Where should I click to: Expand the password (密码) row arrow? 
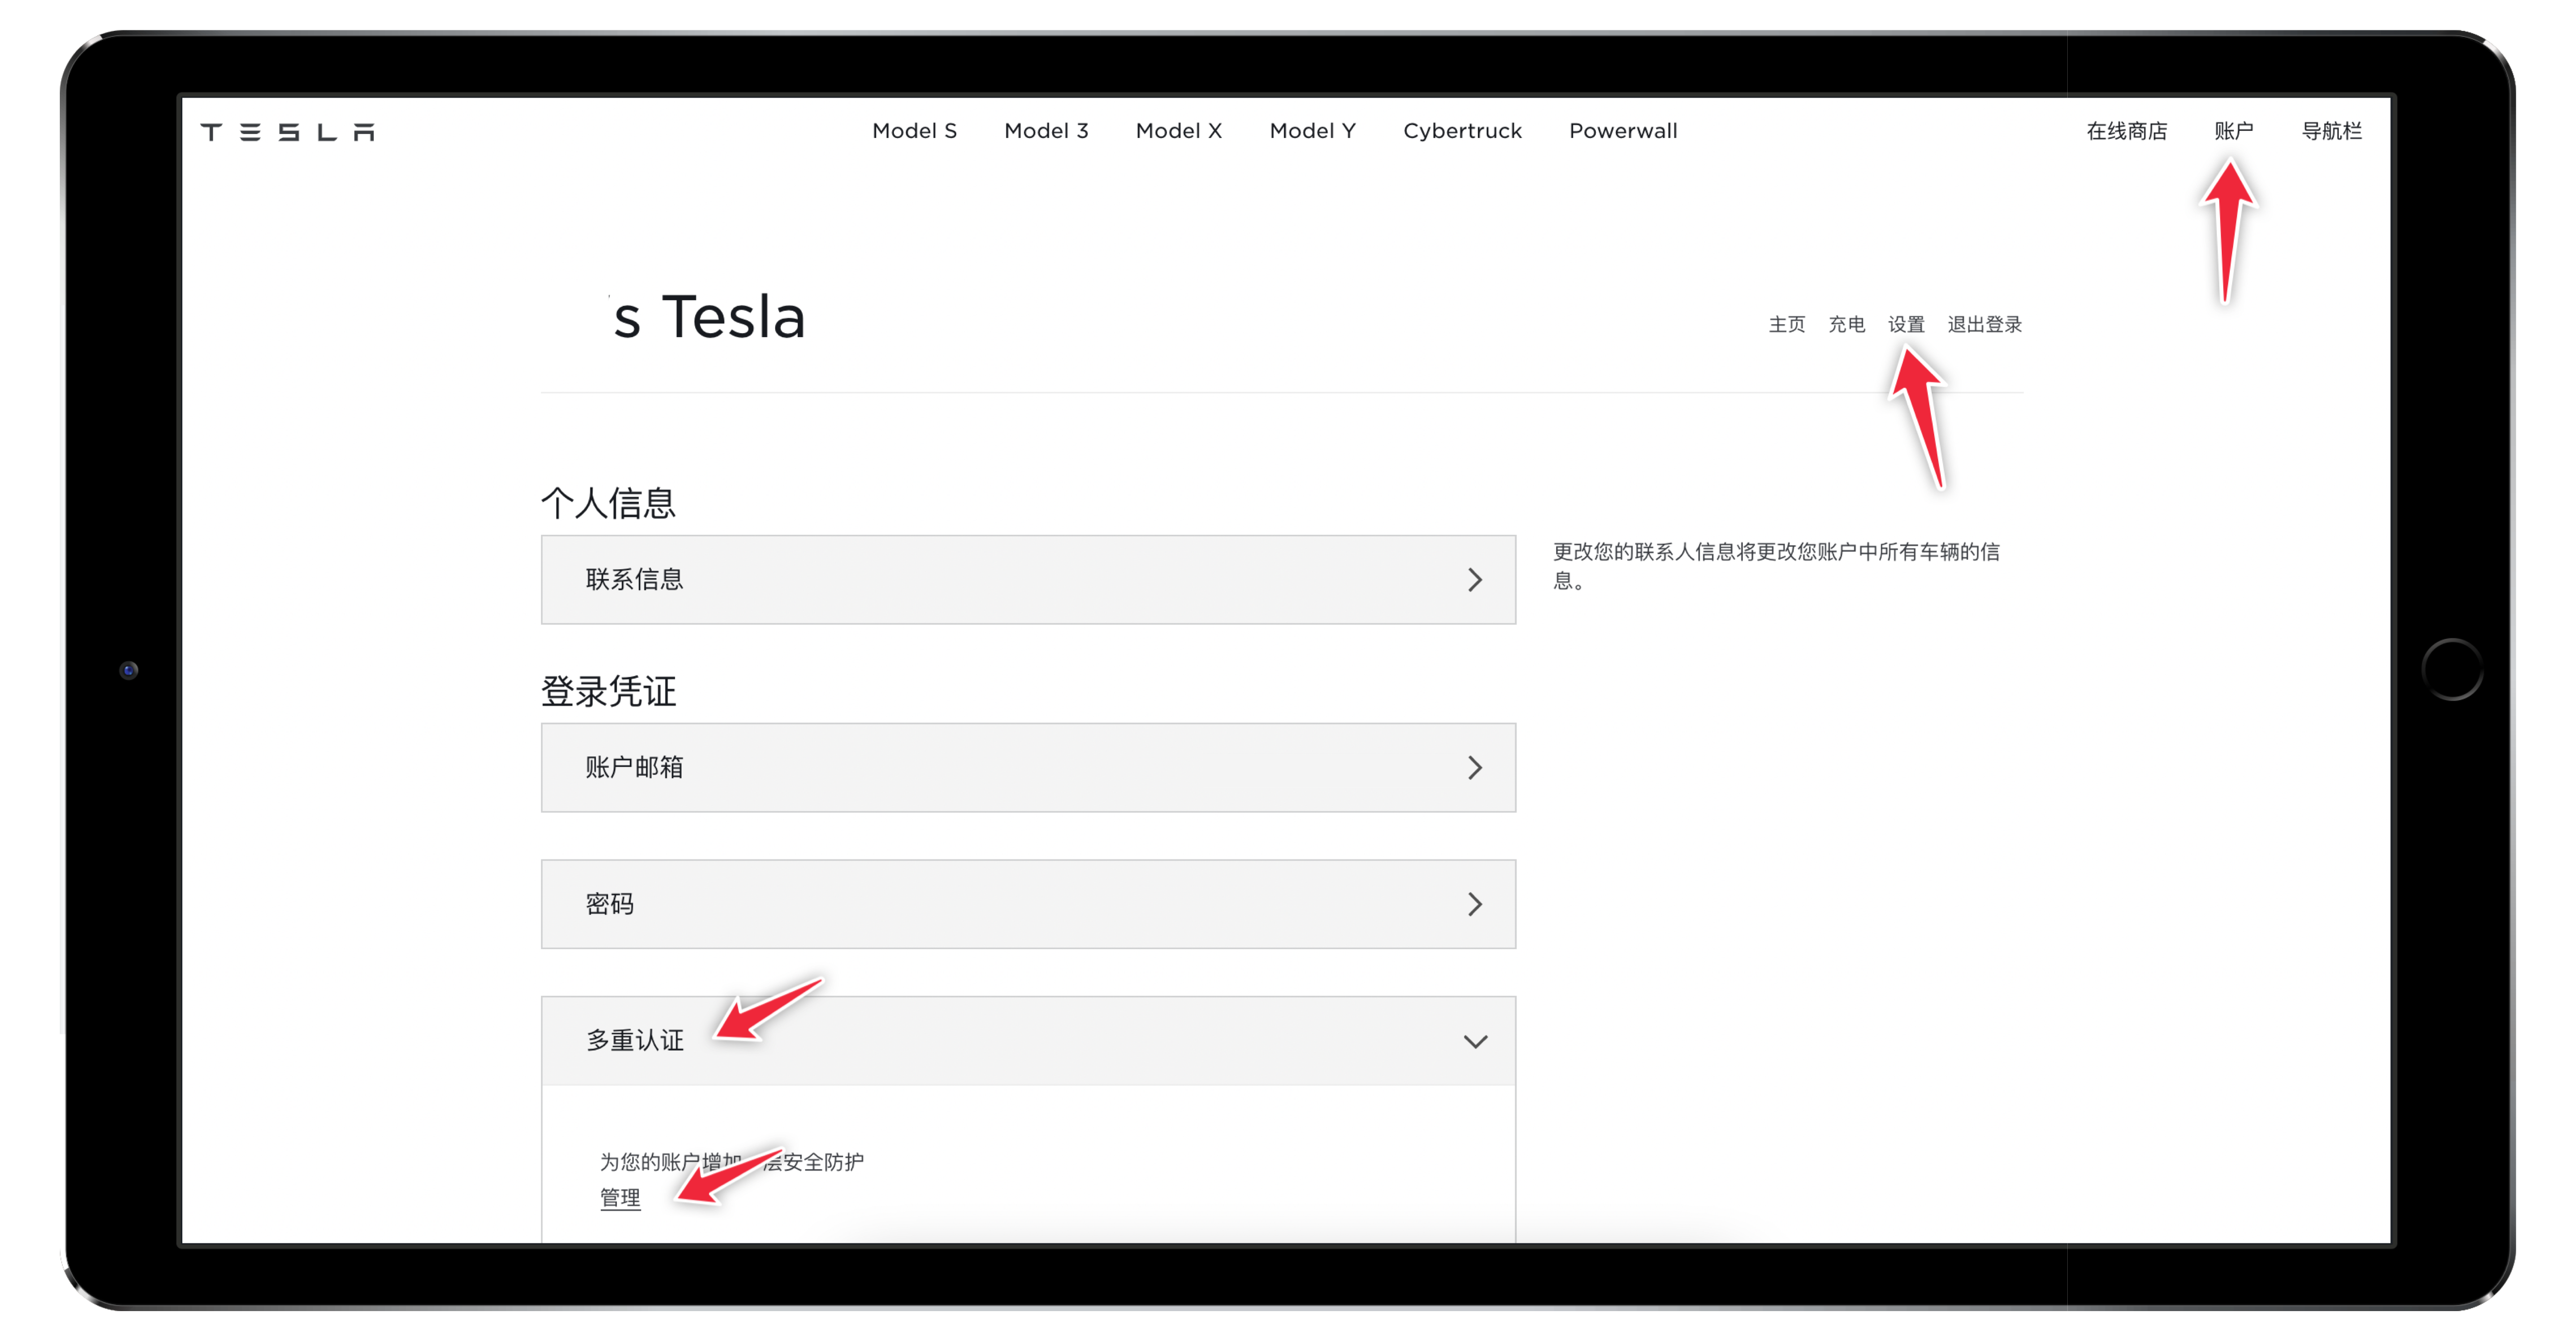[1474, 904]
